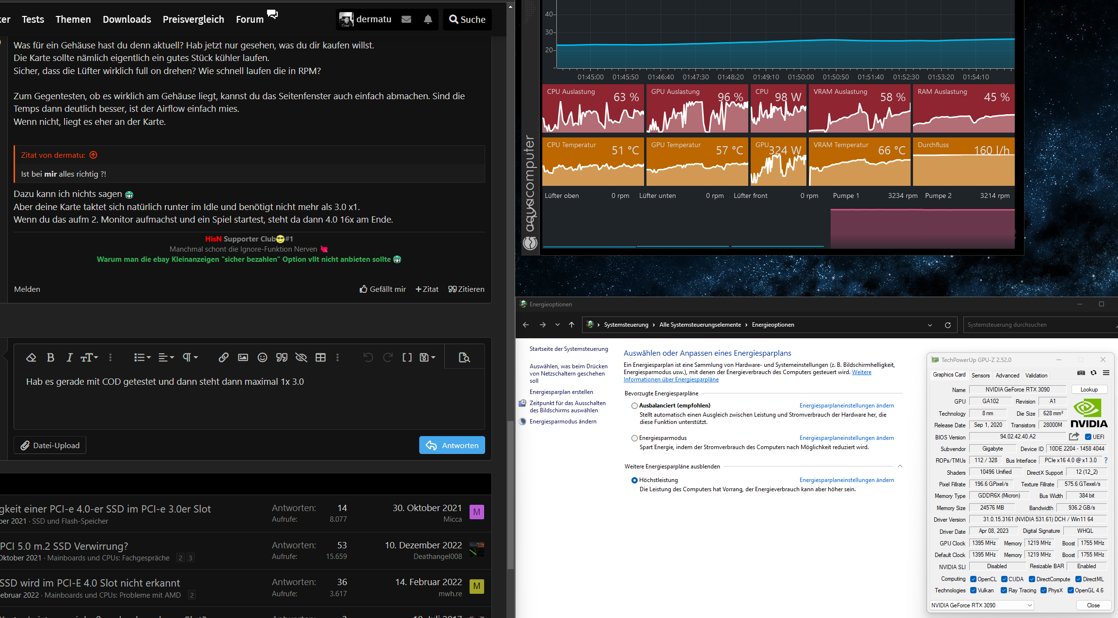This screenshot has width=1118, height=618.
Task: Open the GPU selection dropdown in GPU-Z
Action: (x=981, y=605)
